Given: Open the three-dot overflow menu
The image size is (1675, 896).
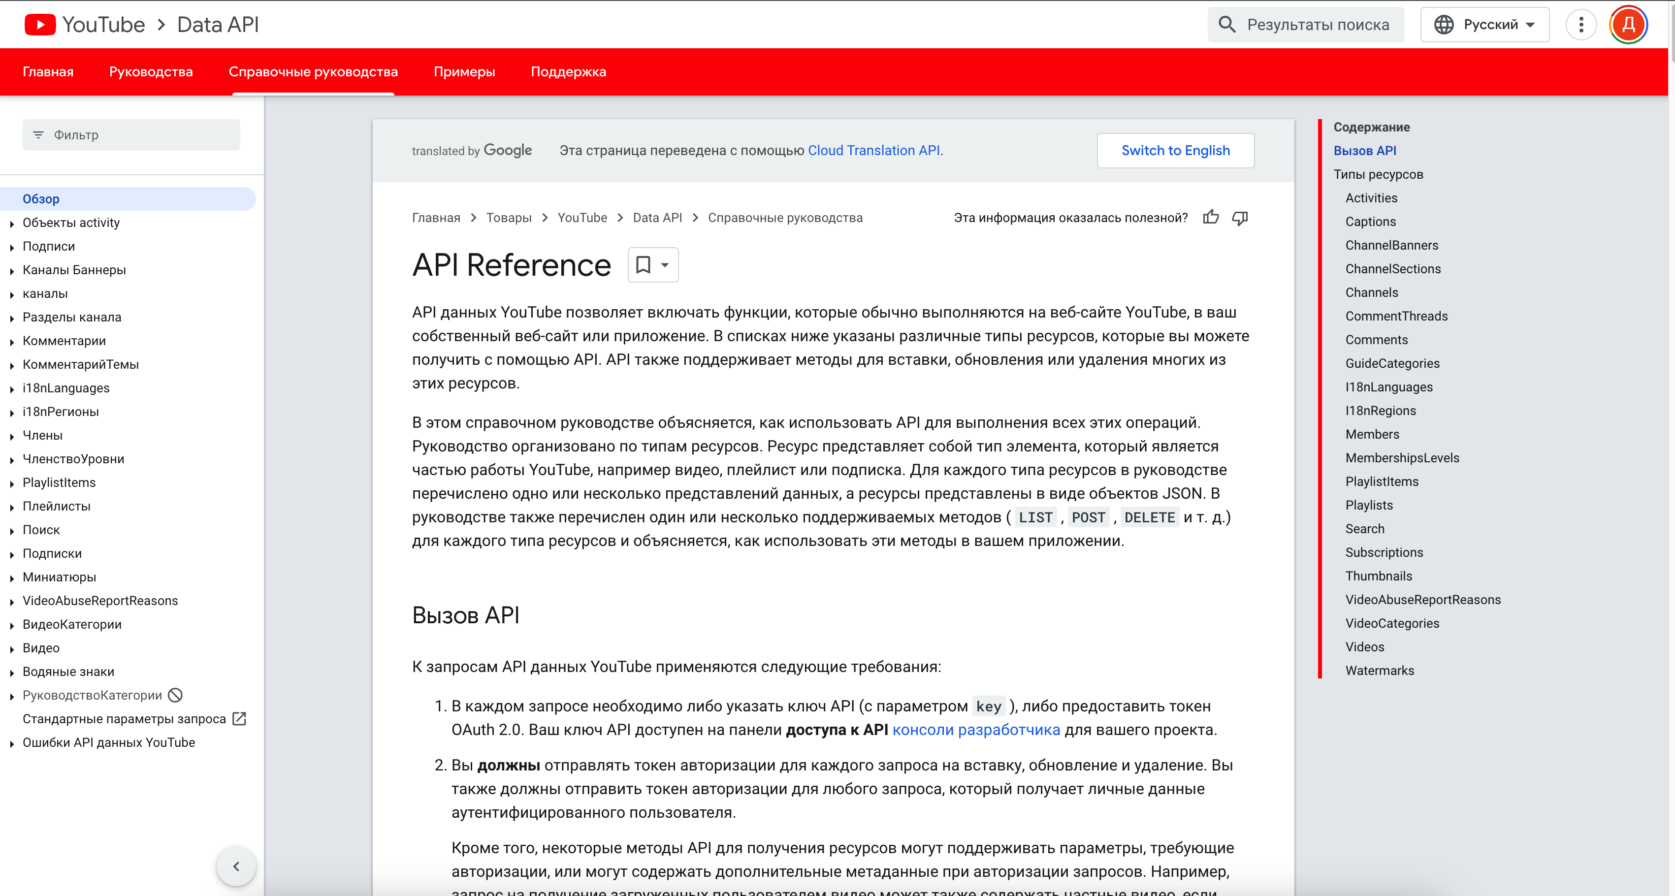Looking at the screenshot, I should click(x=1581, y=25).
